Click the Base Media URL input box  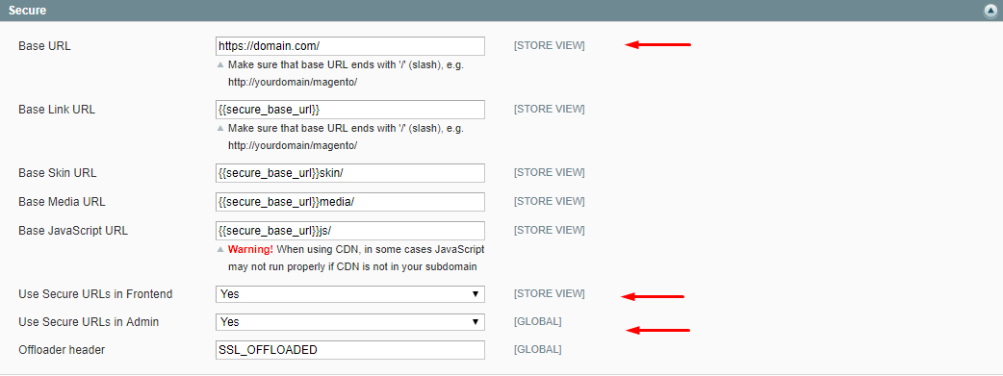350,202
